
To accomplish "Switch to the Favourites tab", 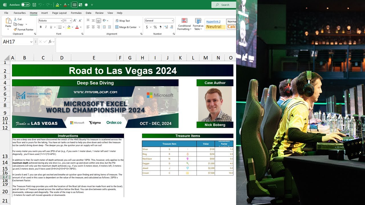I will coord(20,13).
